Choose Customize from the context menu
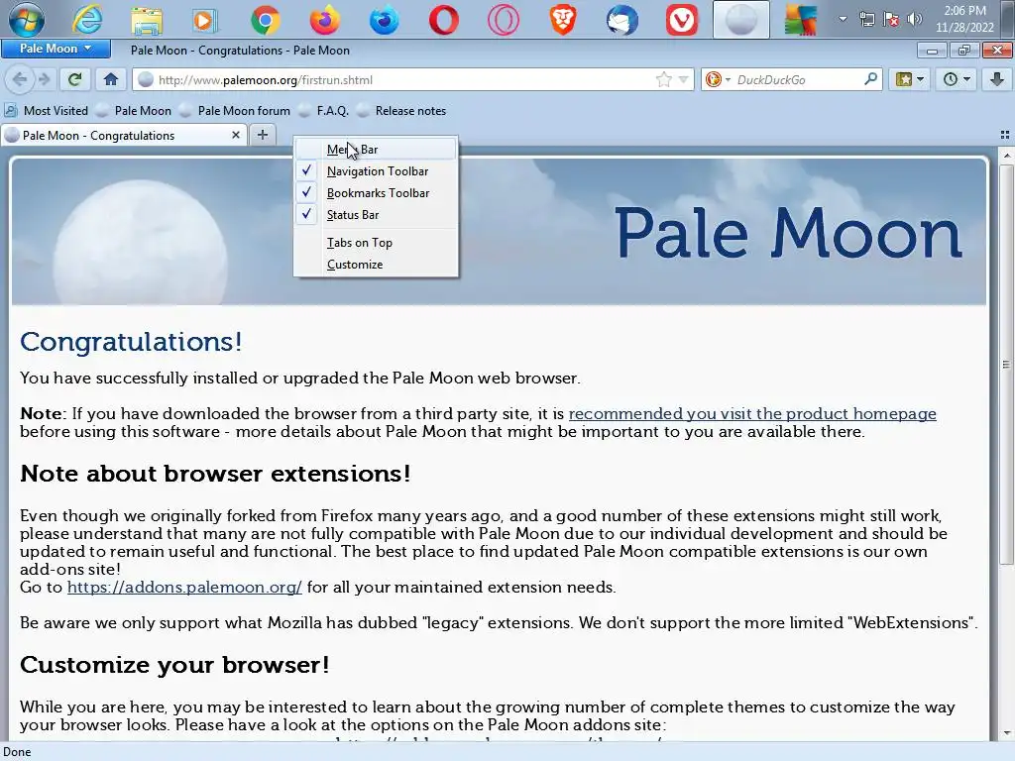 click(x=376, y=265)
